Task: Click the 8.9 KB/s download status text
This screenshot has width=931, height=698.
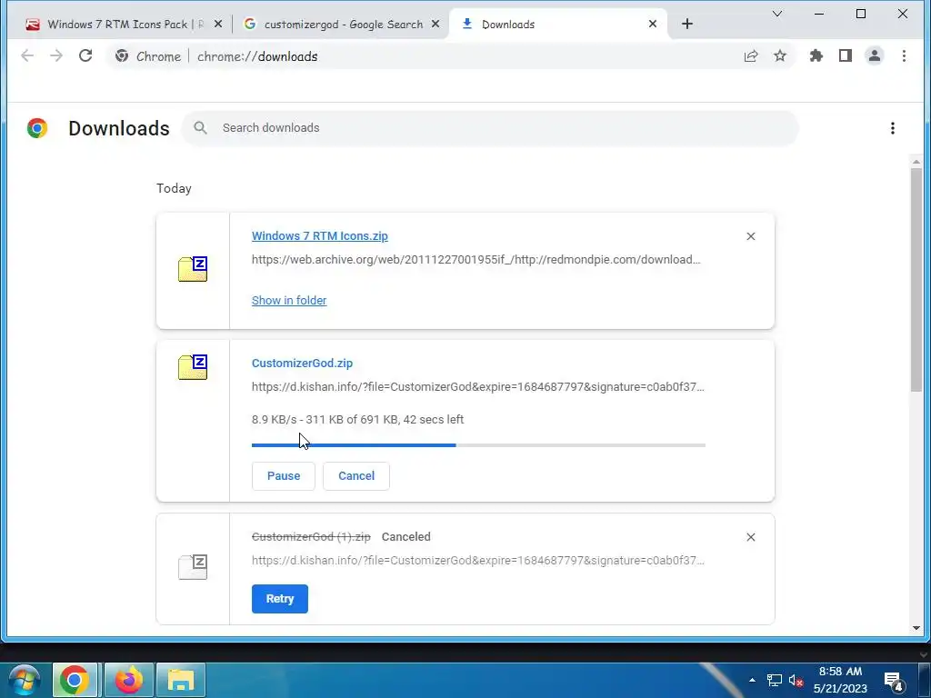Action: pos(357,420)
